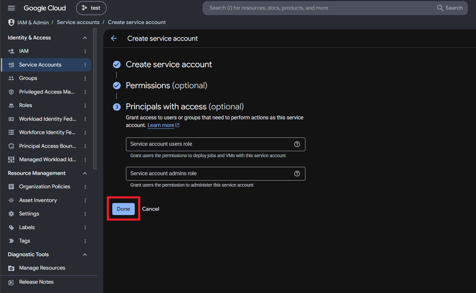Click the search bar input field

tap(319, 8)
